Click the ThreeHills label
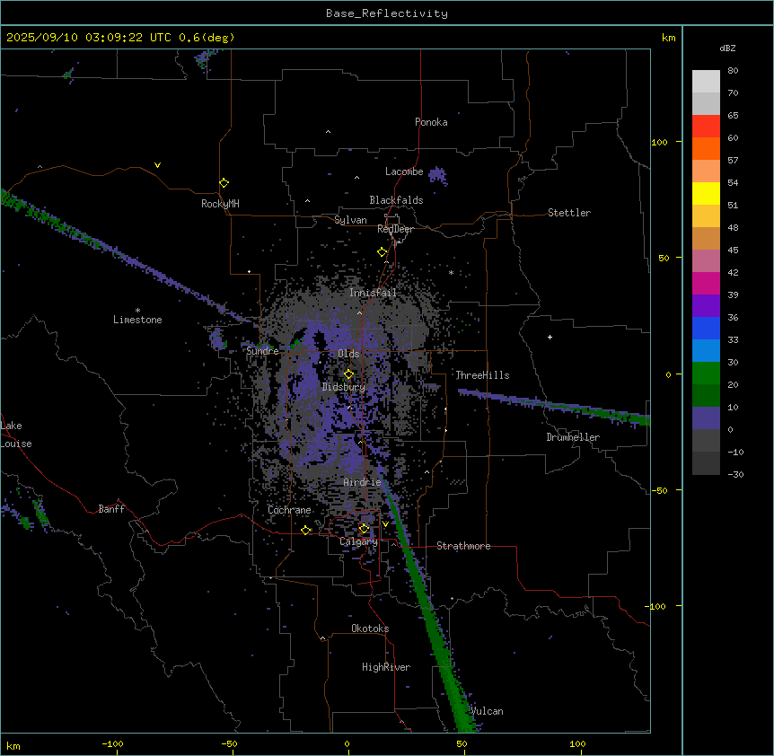The height and width of the screenshot is (756, 774). click(482, 375)
